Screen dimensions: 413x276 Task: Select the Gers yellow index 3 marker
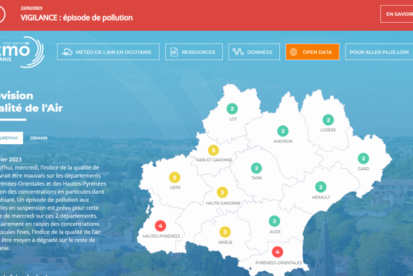(175, 178)
